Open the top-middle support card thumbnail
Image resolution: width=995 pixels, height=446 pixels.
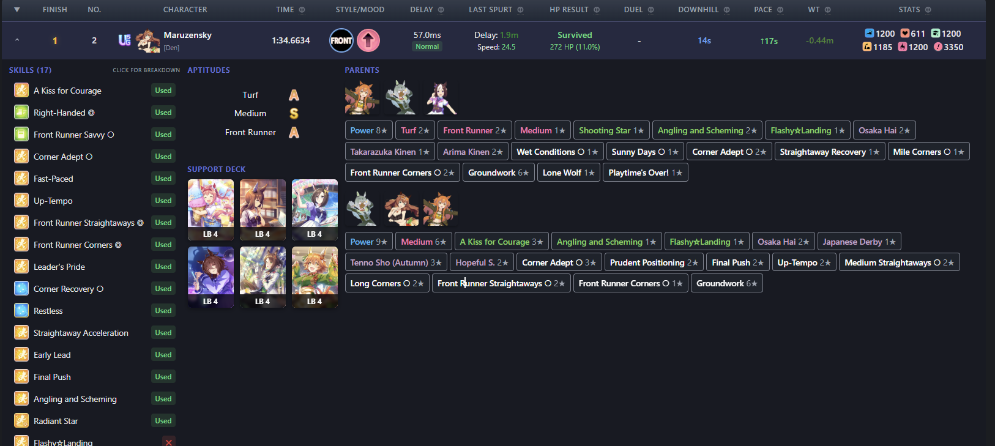coord(263,209)
